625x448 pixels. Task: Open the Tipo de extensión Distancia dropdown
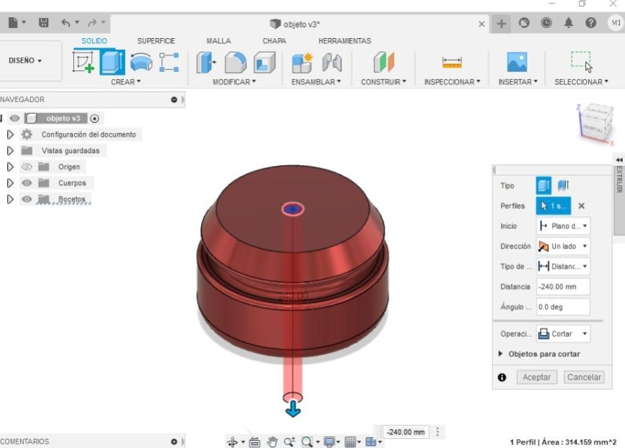[x=563, y=266]
